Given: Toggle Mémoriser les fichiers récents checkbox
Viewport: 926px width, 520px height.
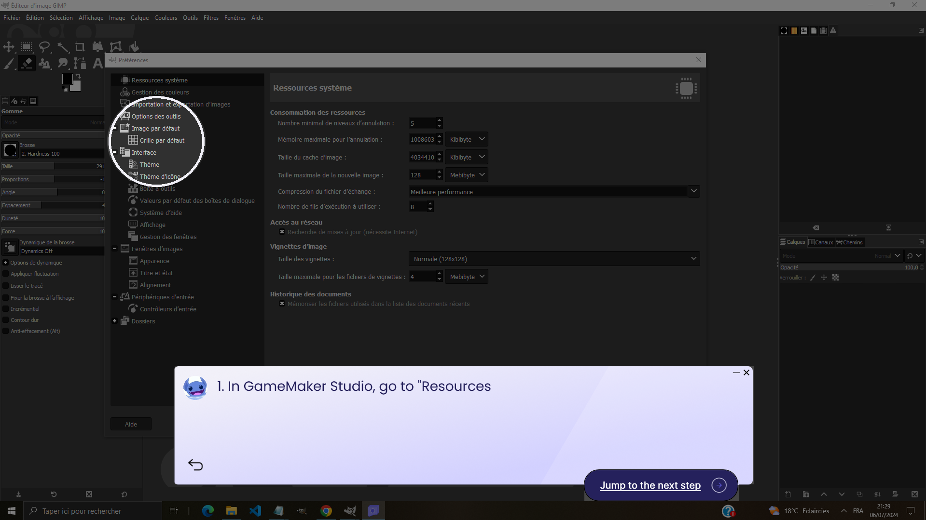Looking at the screenshot, I should pos(282,304).
